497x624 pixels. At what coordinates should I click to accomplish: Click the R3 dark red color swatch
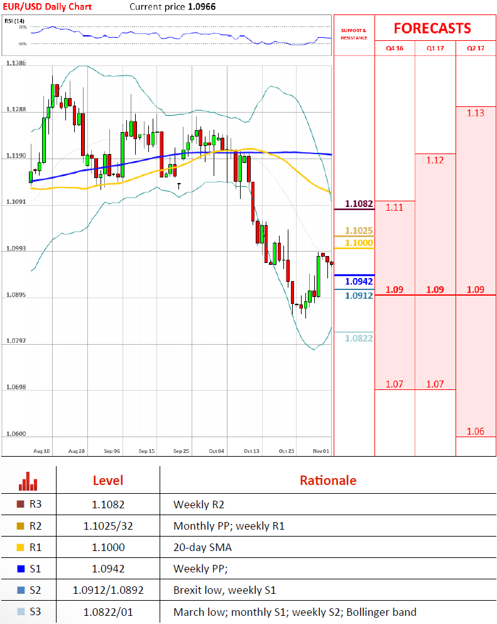[21, 504]
